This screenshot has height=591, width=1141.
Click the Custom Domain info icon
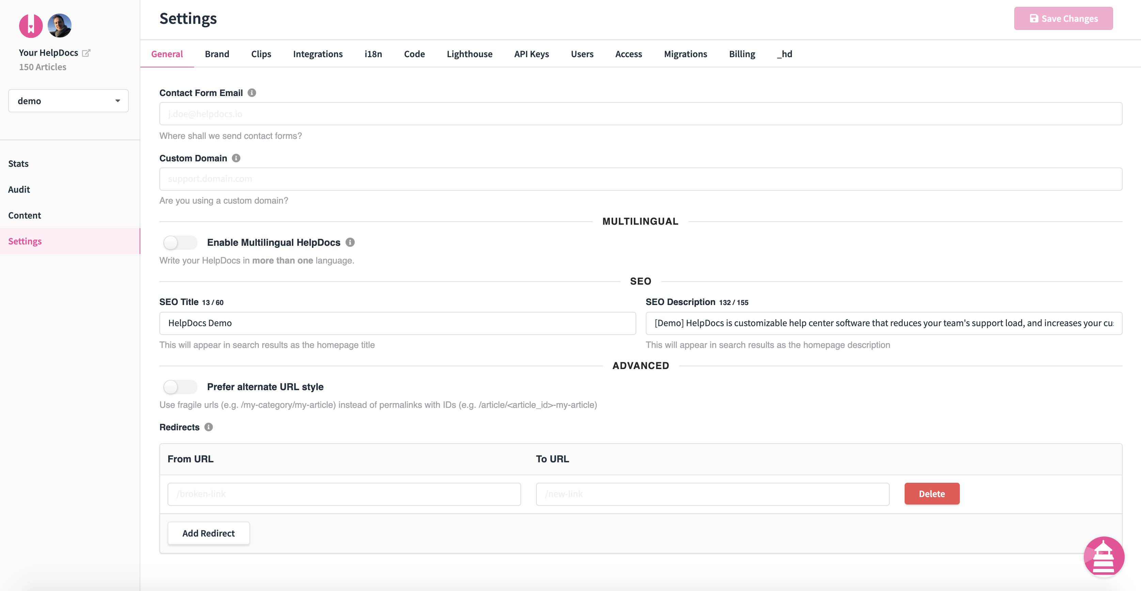point(235,158)
